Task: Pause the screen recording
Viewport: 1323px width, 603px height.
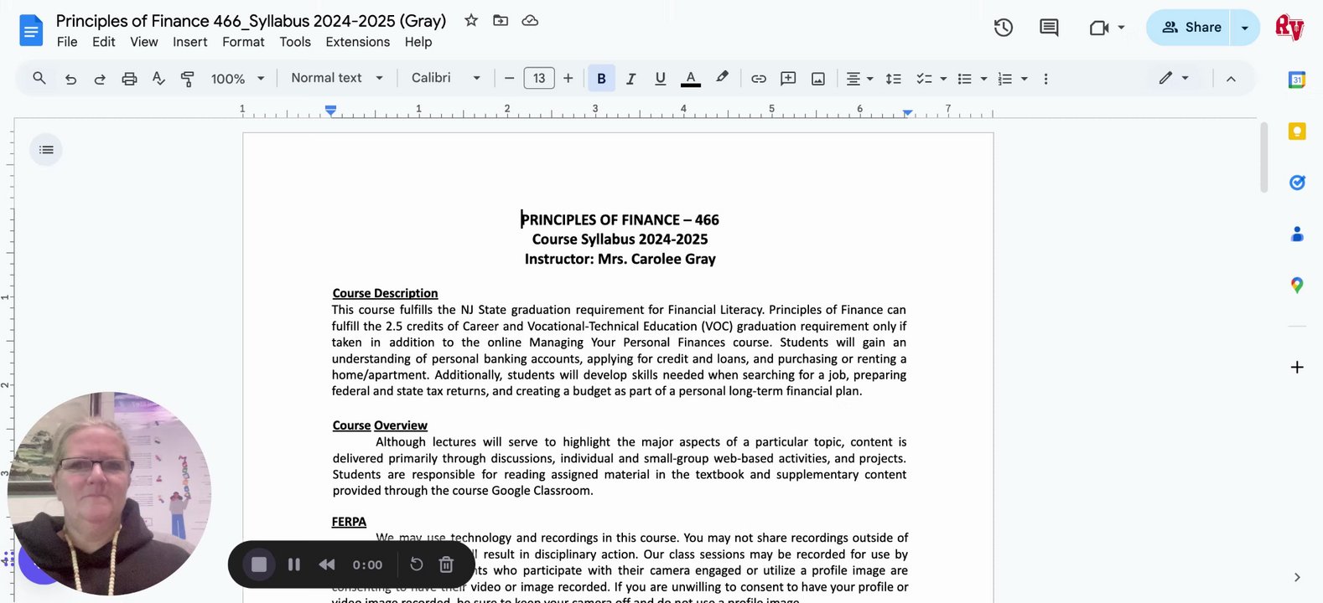Action: 294,564
